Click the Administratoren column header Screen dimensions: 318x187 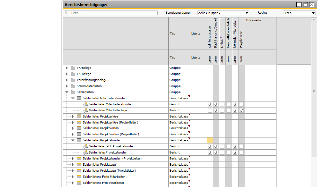210,34
